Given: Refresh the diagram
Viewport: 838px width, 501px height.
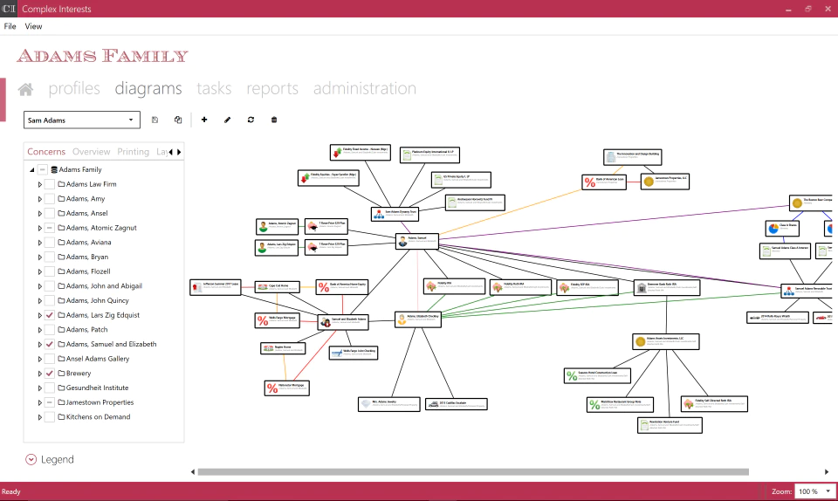Looking at the screenshot, I should pyautogui.click(x=251, y=120).
